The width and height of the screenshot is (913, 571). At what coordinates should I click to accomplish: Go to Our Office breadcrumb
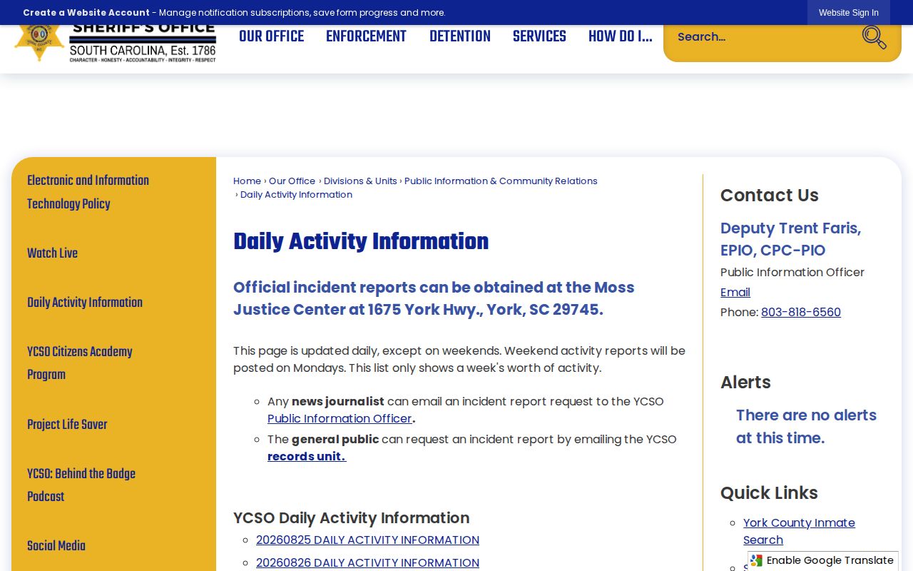(x=292, y=181)
